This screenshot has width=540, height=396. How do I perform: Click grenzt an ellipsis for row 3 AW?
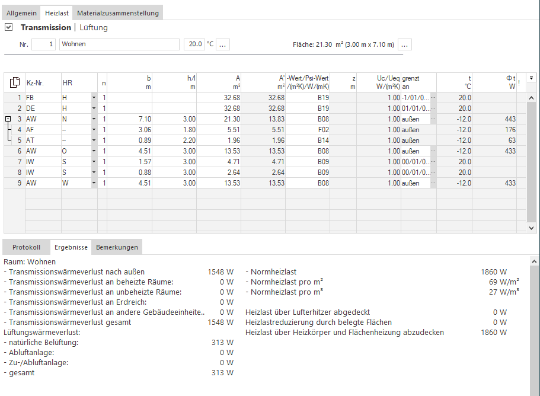[x=433, y=119]
